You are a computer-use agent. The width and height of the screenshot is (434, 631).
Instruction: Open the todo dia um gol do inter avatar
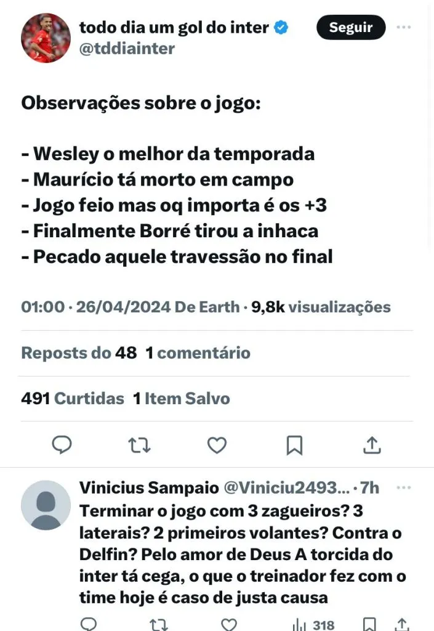coord(46,38)
